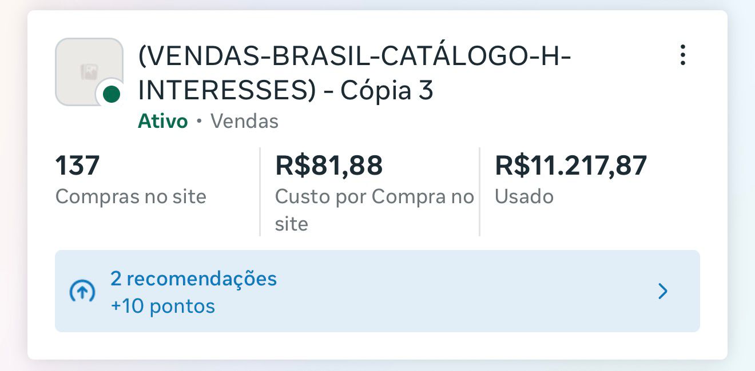This screenshot has height=371, width=755.
Task: Click the '+10 pontos' text
Action: click(x=162, y=307)
